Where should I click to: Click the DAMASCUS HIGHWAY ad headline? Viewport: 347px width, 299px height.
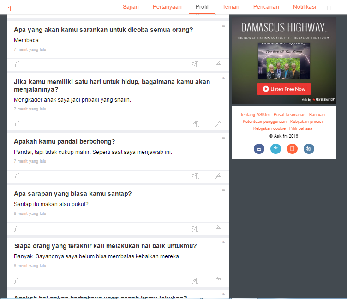[284, 28]
